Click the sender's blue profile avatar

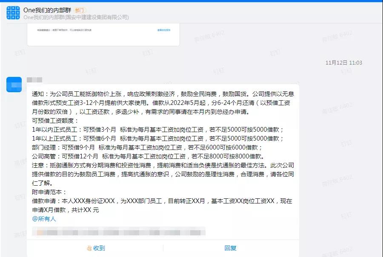coord(14,85)
